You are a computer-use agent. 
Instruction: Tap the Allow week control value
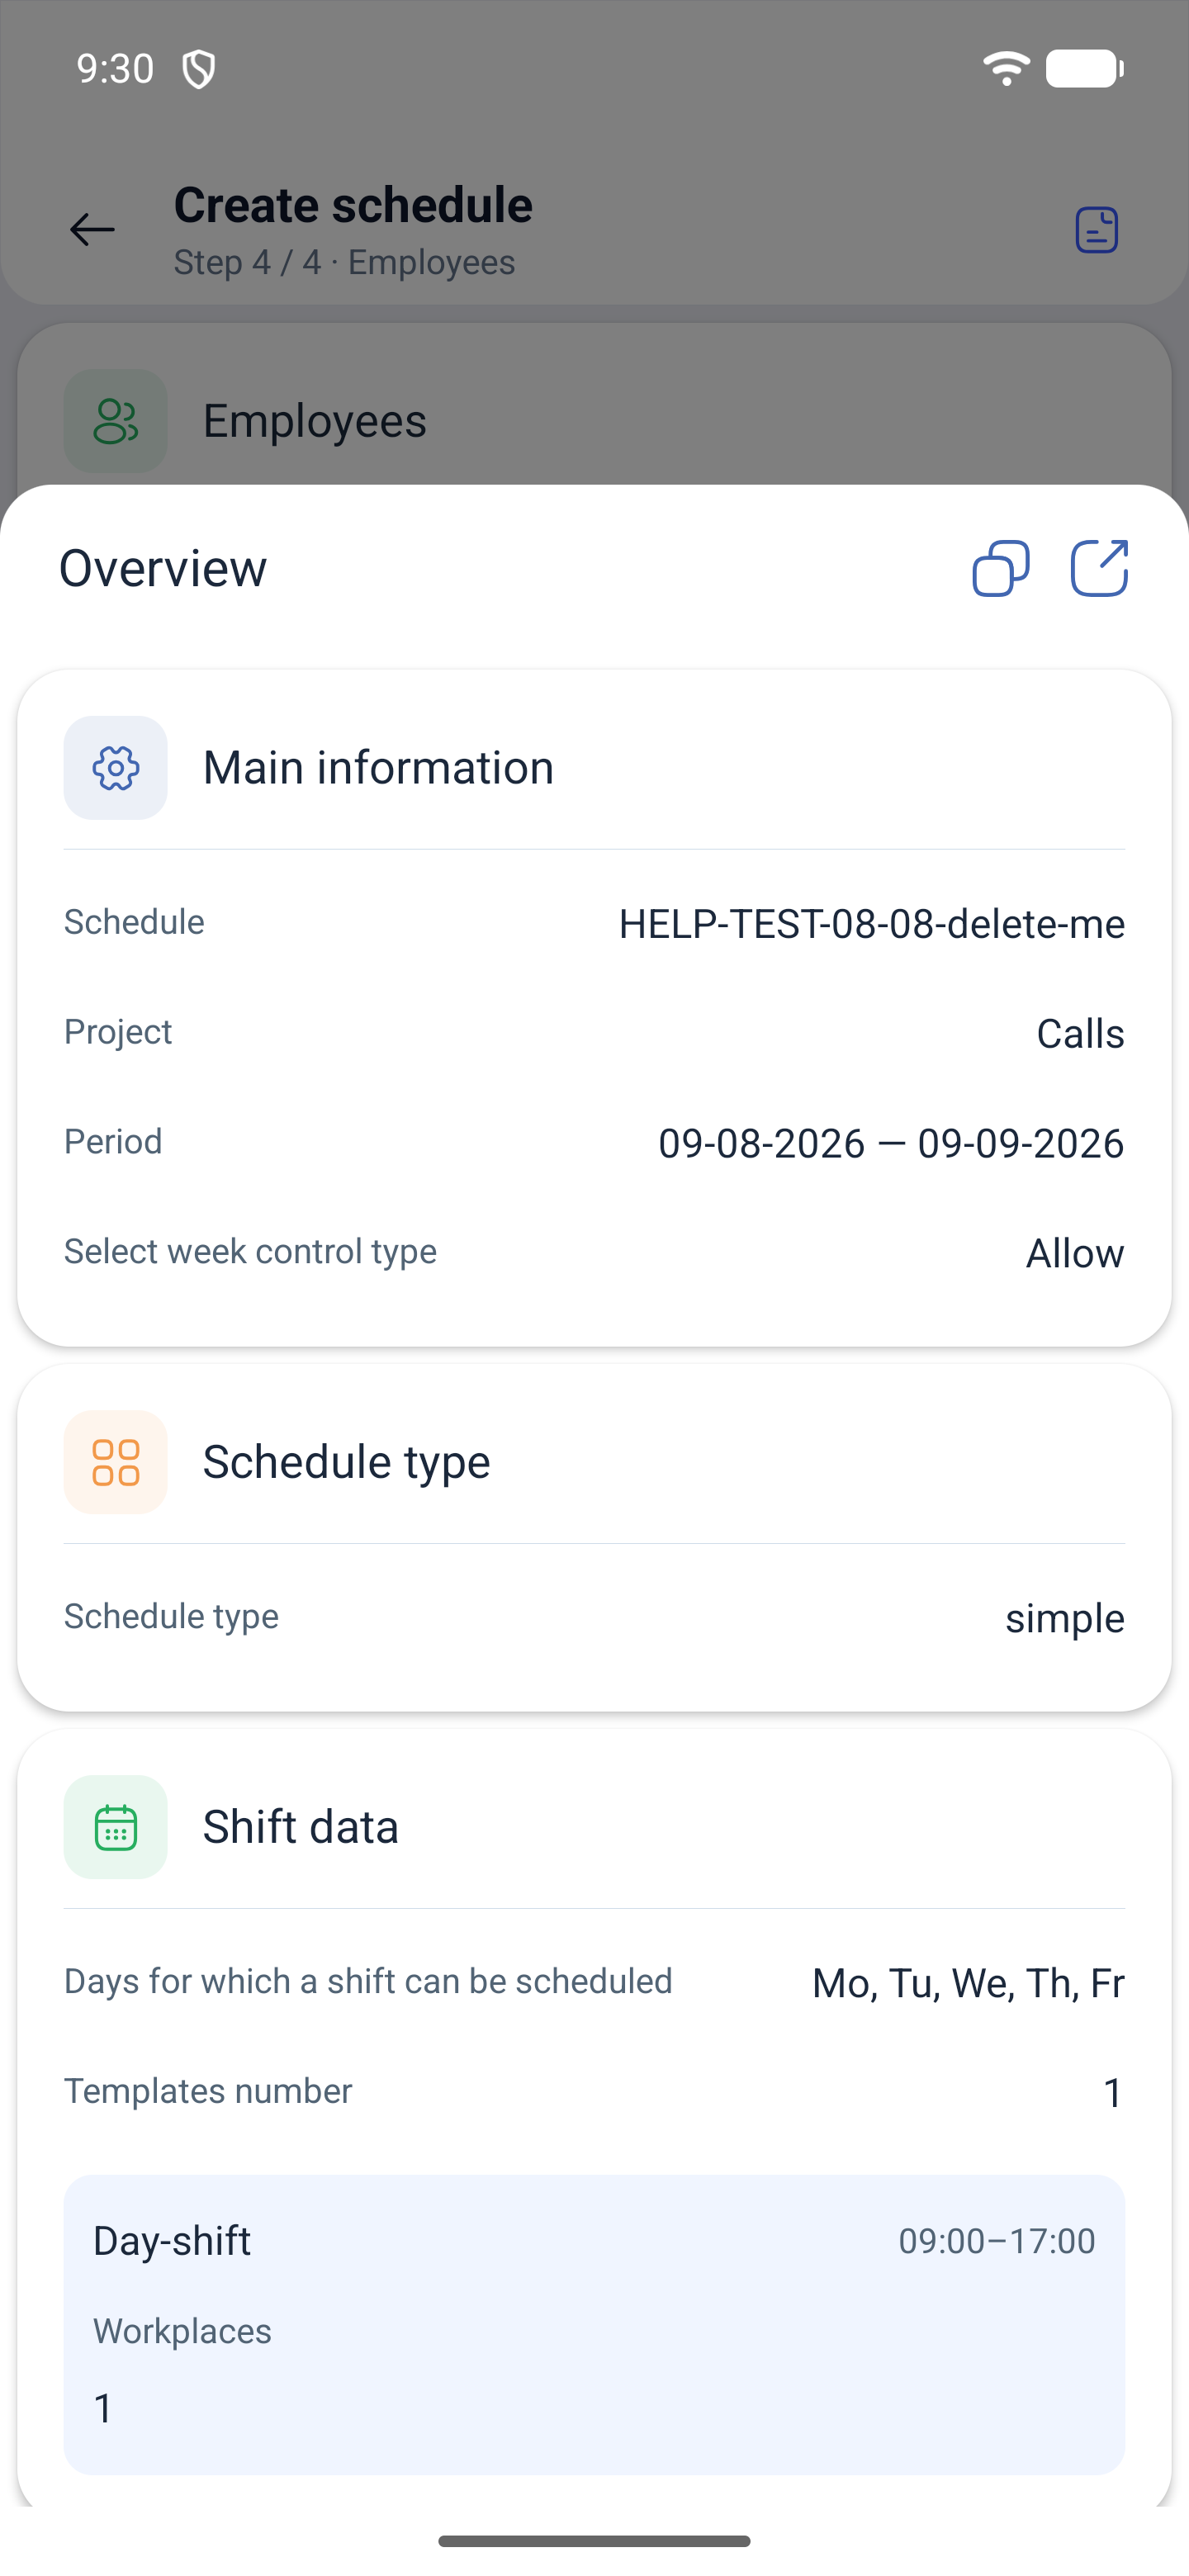pos(1075,1253)
